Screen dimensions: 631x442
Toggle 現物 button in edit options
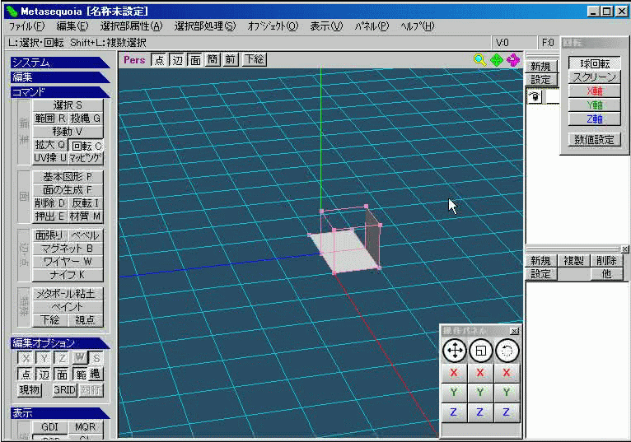(x=30, y=390)
